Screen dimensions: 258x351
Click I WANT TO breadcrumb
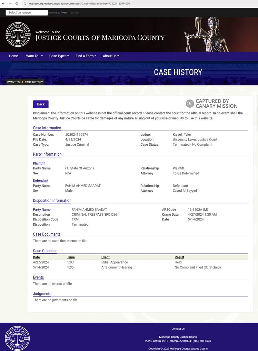(x=13, y=82)
